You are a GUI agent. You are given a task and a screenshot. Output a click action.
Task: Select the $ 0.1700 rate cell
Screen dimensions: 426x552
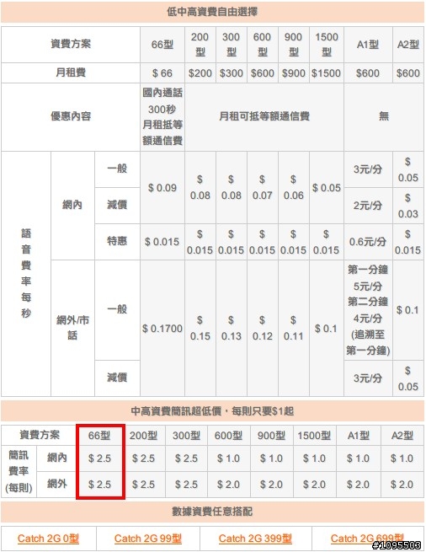[x=162, y=329]
